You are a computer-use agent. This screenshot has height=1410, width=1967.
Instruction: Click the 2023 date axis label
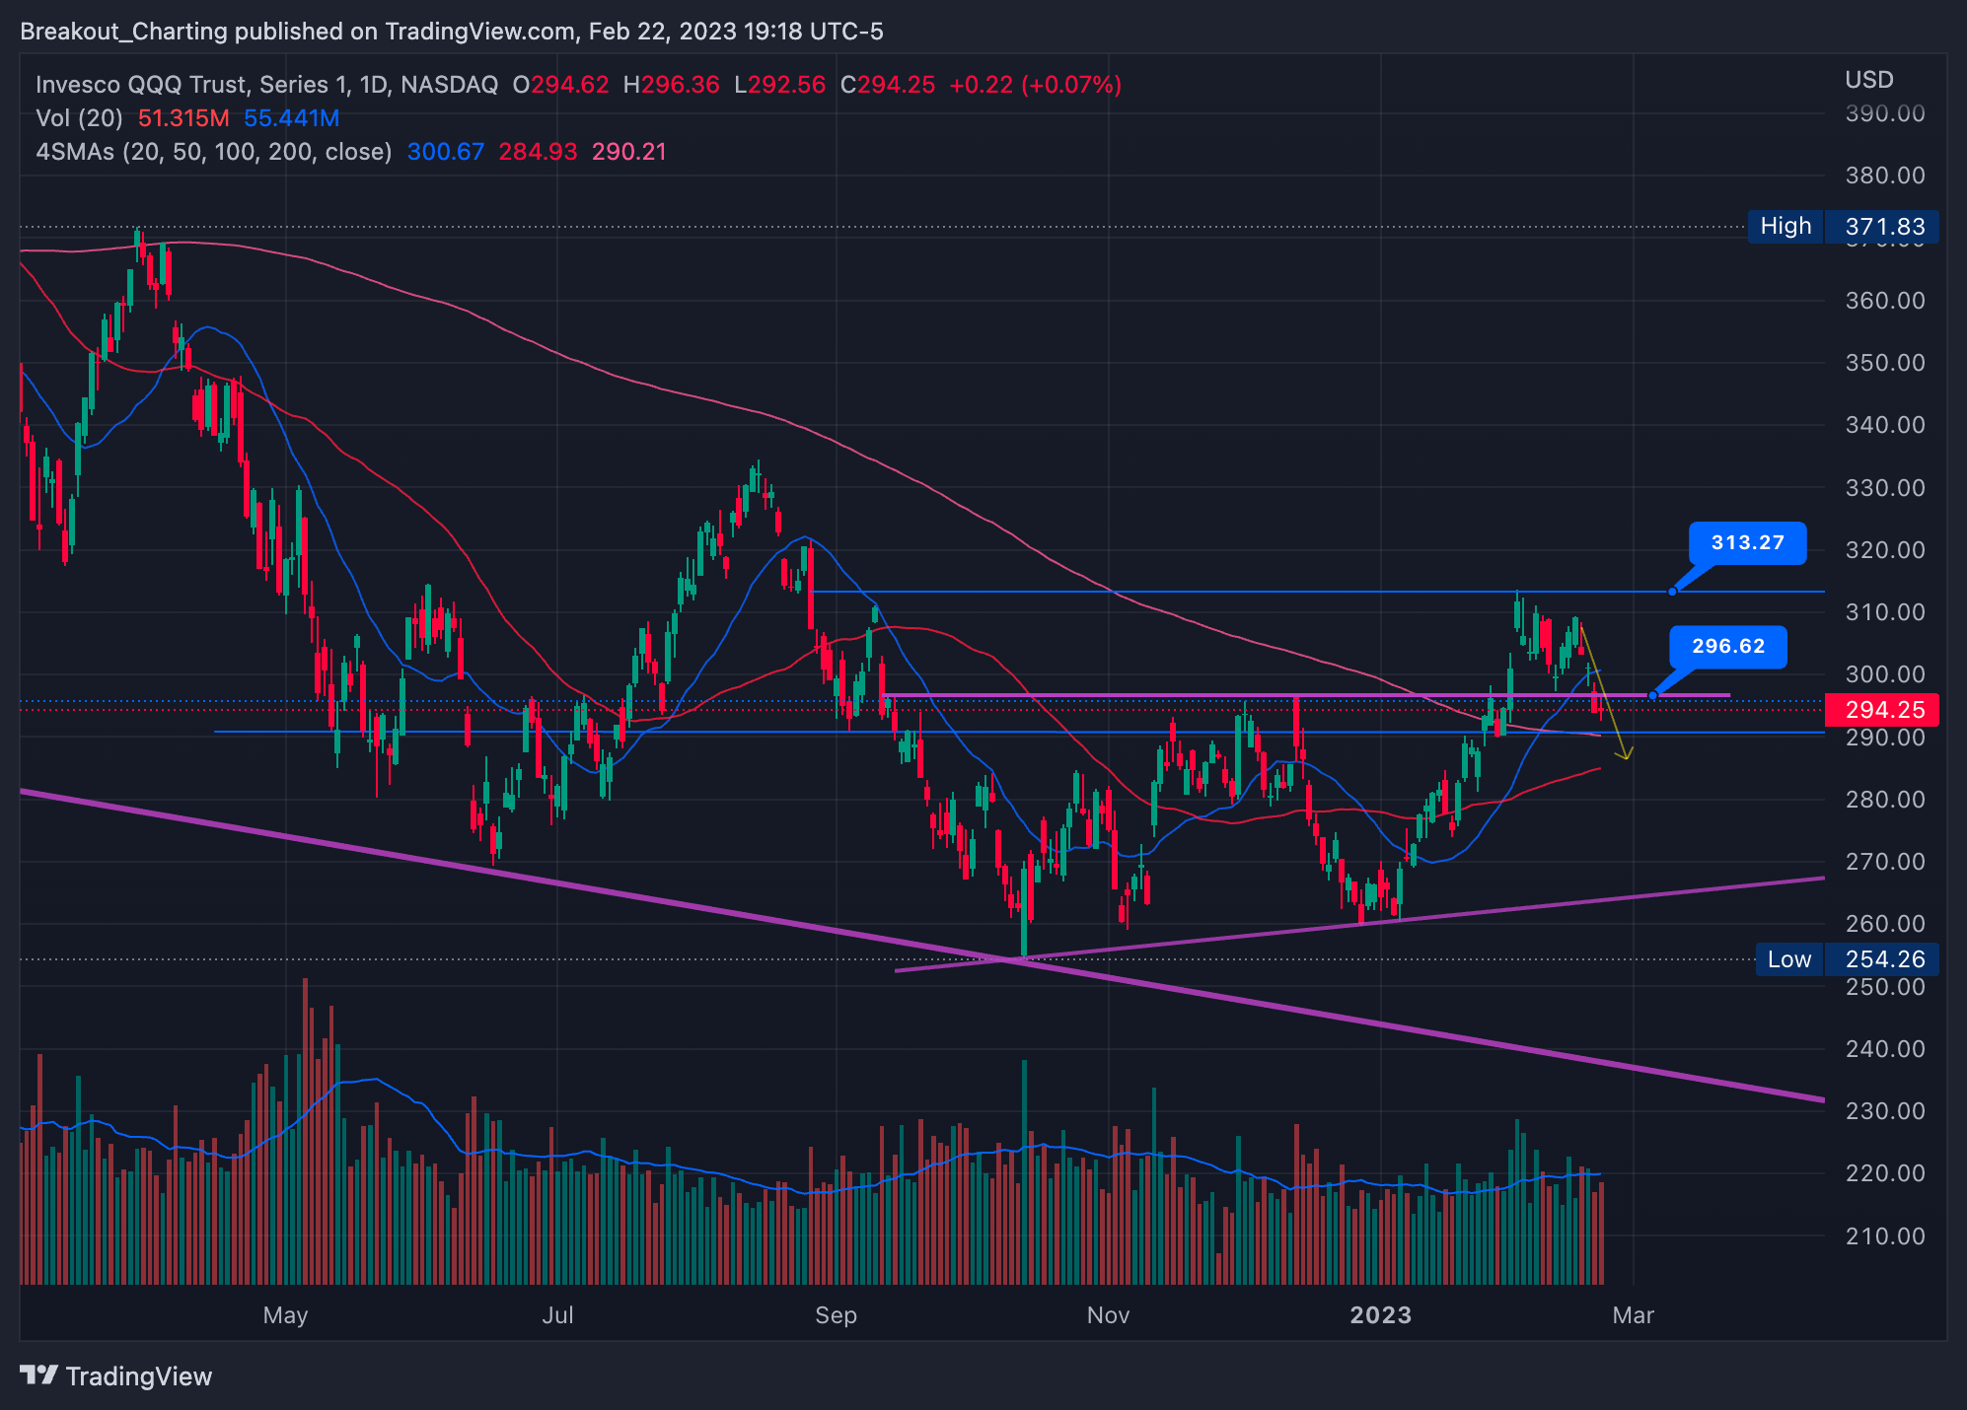pos(1380,1315)
